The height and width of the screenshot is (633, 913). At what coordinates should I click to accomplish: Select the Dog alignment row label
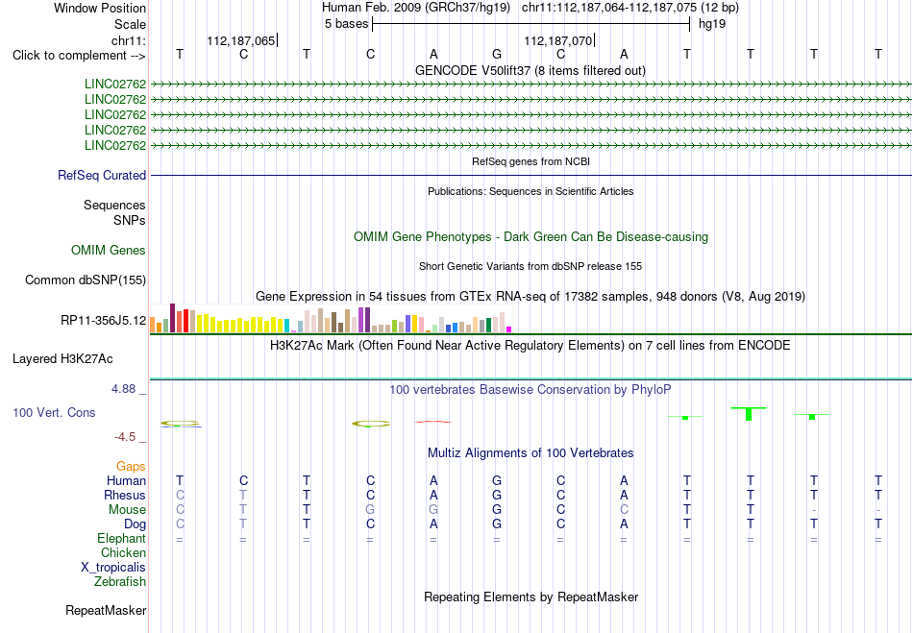[x=135, y=524]
